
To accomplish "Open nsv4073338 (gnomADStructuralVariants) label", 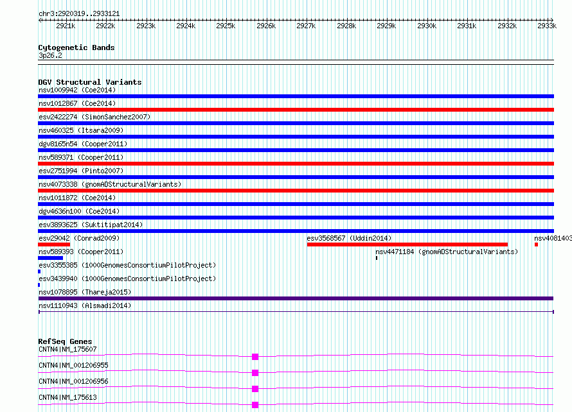I will point(110,184).
